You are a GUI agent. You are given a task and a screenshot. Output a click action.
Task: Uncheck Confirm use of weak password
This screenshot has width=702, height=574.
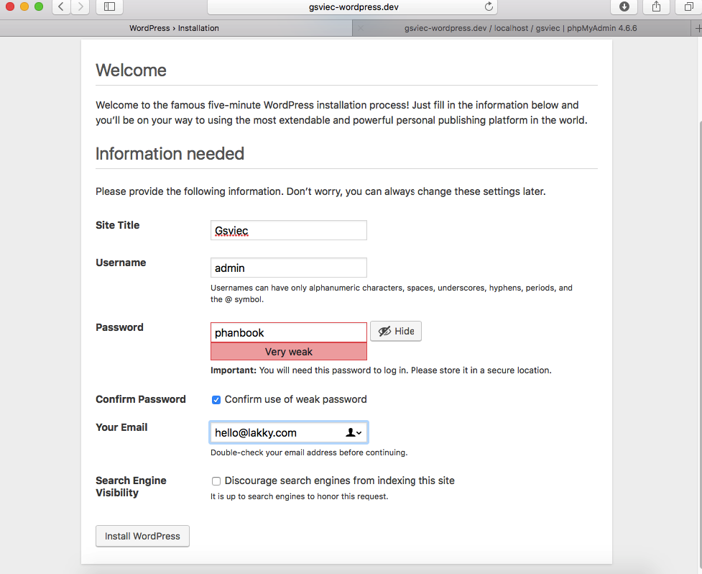tap(216, 400)
